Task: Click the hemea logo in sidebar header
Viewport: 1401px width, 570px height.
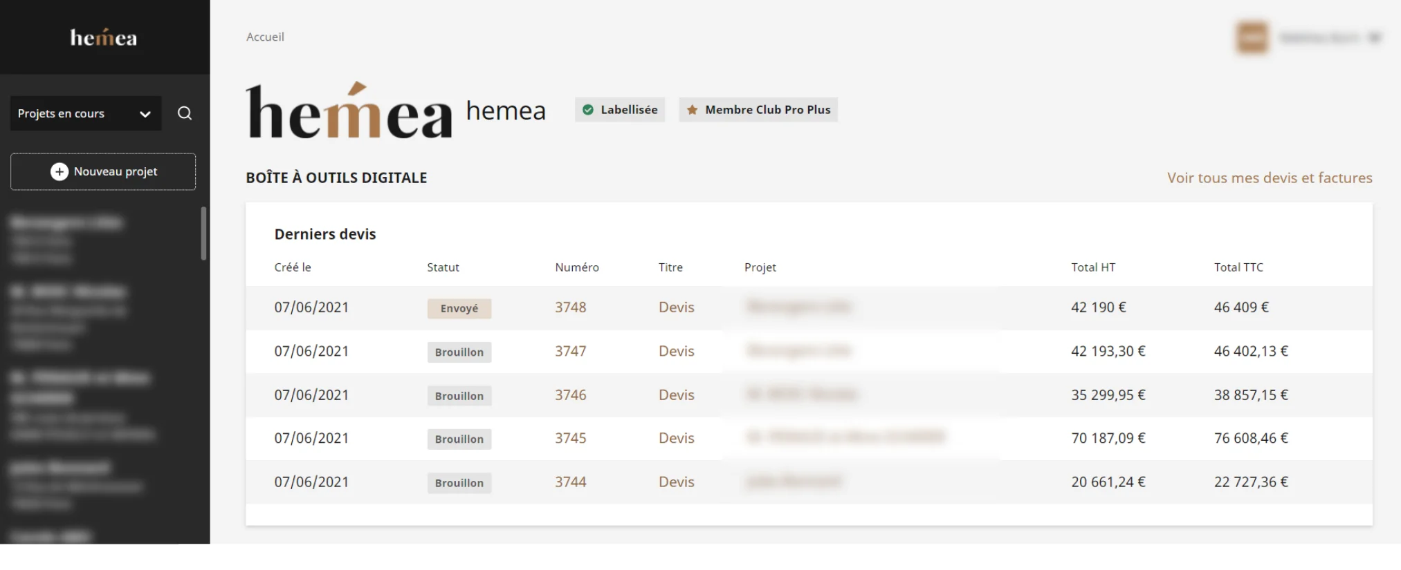Action: 104,37
